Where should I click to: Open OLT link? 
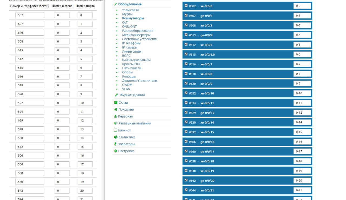[125, 22]
